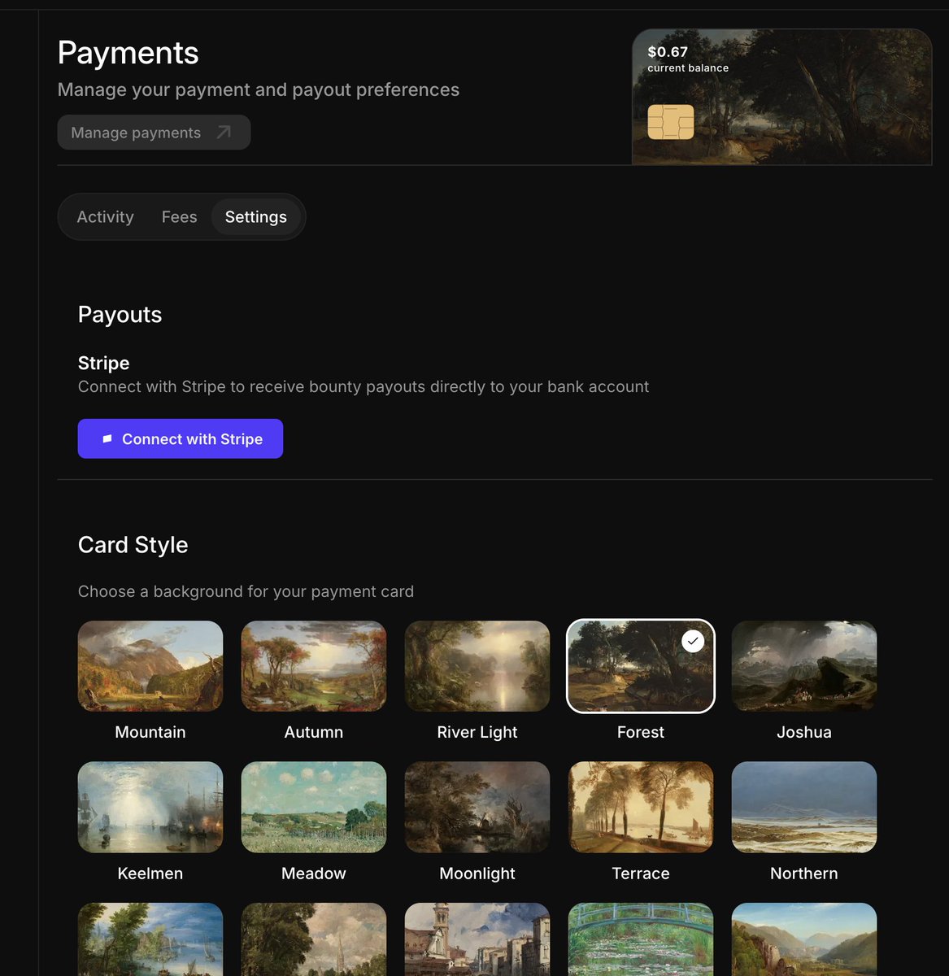Select the Forest card style thumbnail
The height and width of the screenshot is (976, 949).
641,666
